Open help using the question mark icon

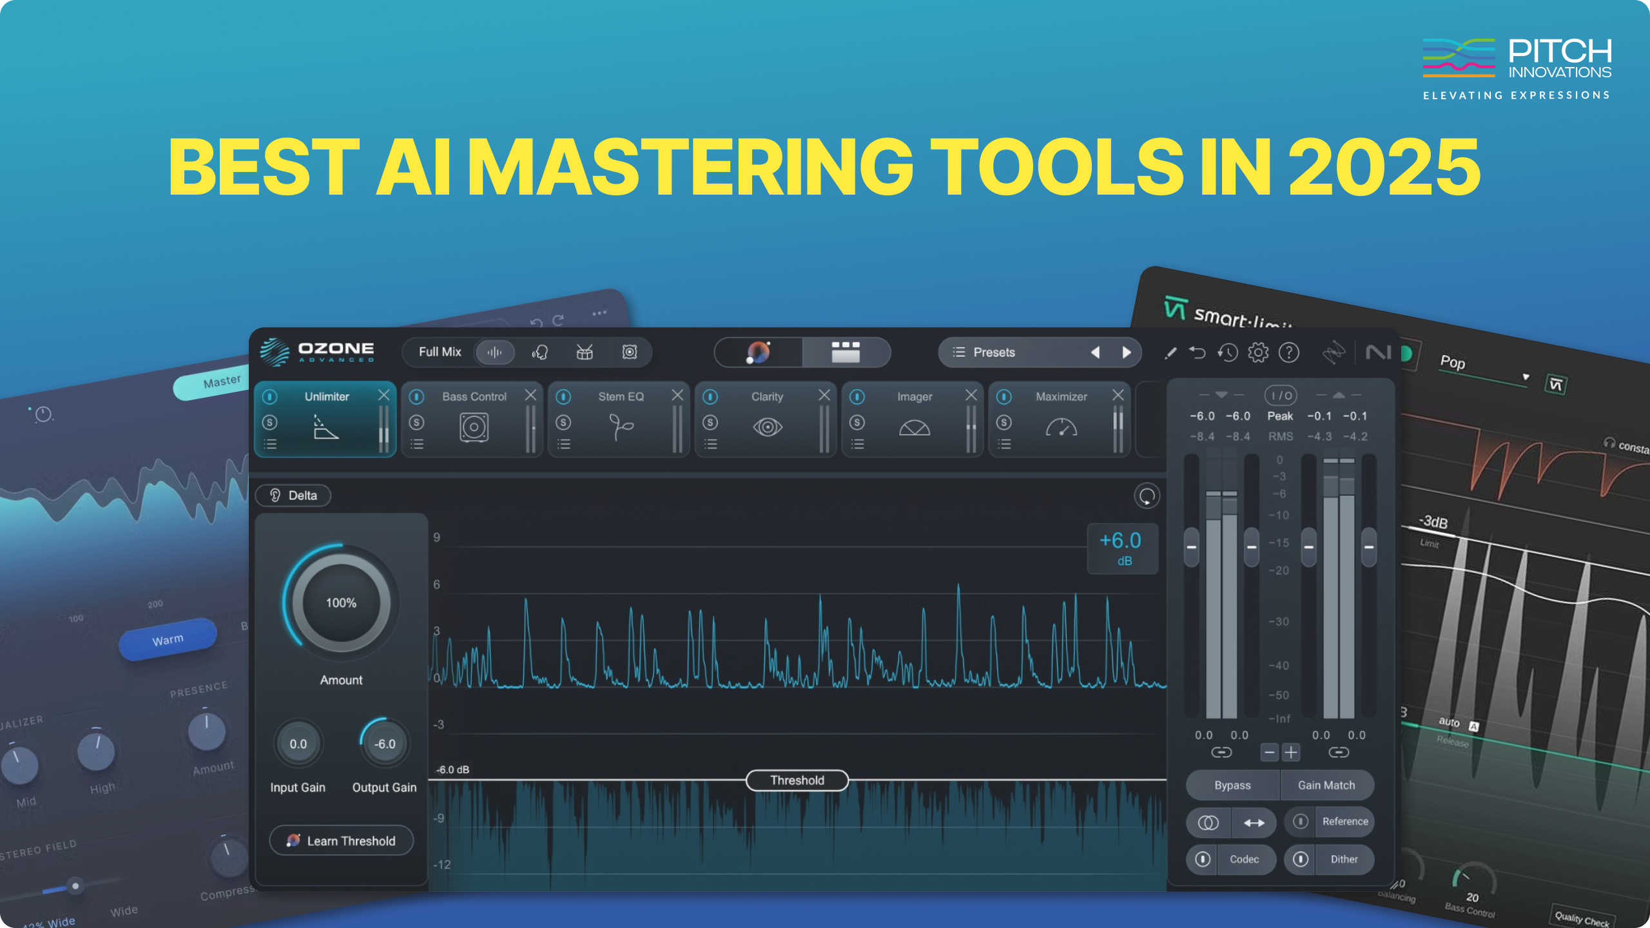coord(1288,352)
